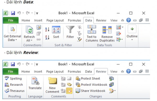This screenshot has height=101, width=157.
Task: Go to Next comment icon
Action: pyautogui.click(x=63, y=91)
